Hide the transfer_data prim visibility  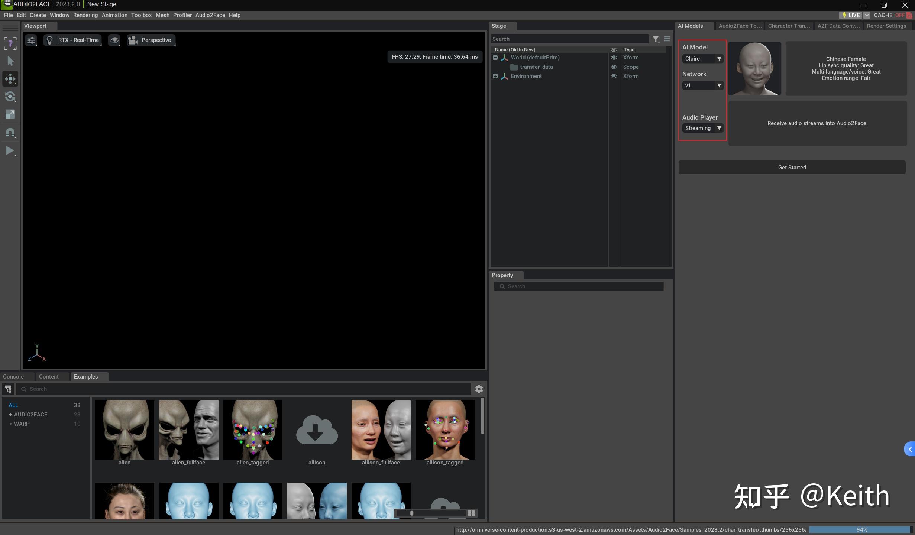point(614,67)
